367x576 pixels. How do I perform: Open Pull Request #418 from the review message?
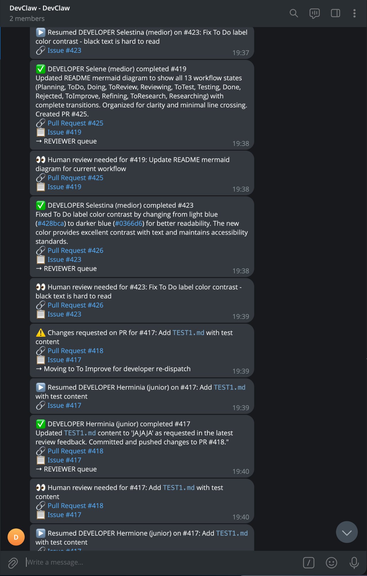pyautogui.click(x=75, y=505)
